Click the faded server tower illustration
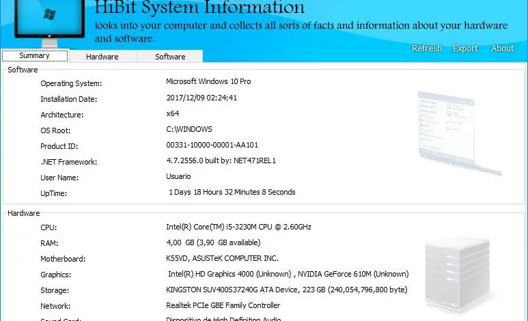Image resolution: width=528 pixels, height=321 pixels. point(457,274)
